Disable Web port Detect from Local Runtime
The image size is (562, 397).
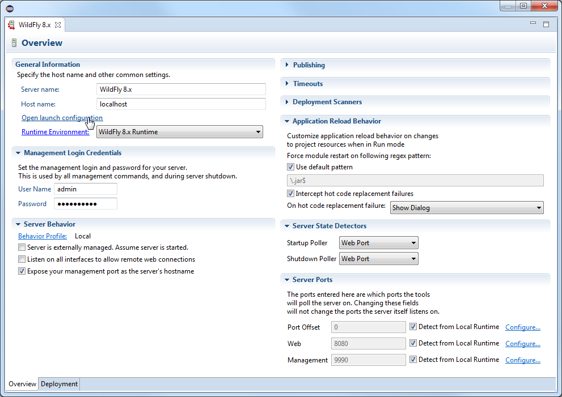click(x=413, y=343)
